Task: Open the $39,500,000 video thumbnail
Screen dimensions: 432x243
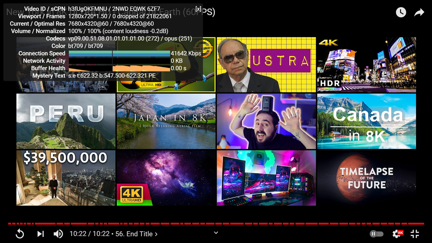Action: (x=66, y=178)
